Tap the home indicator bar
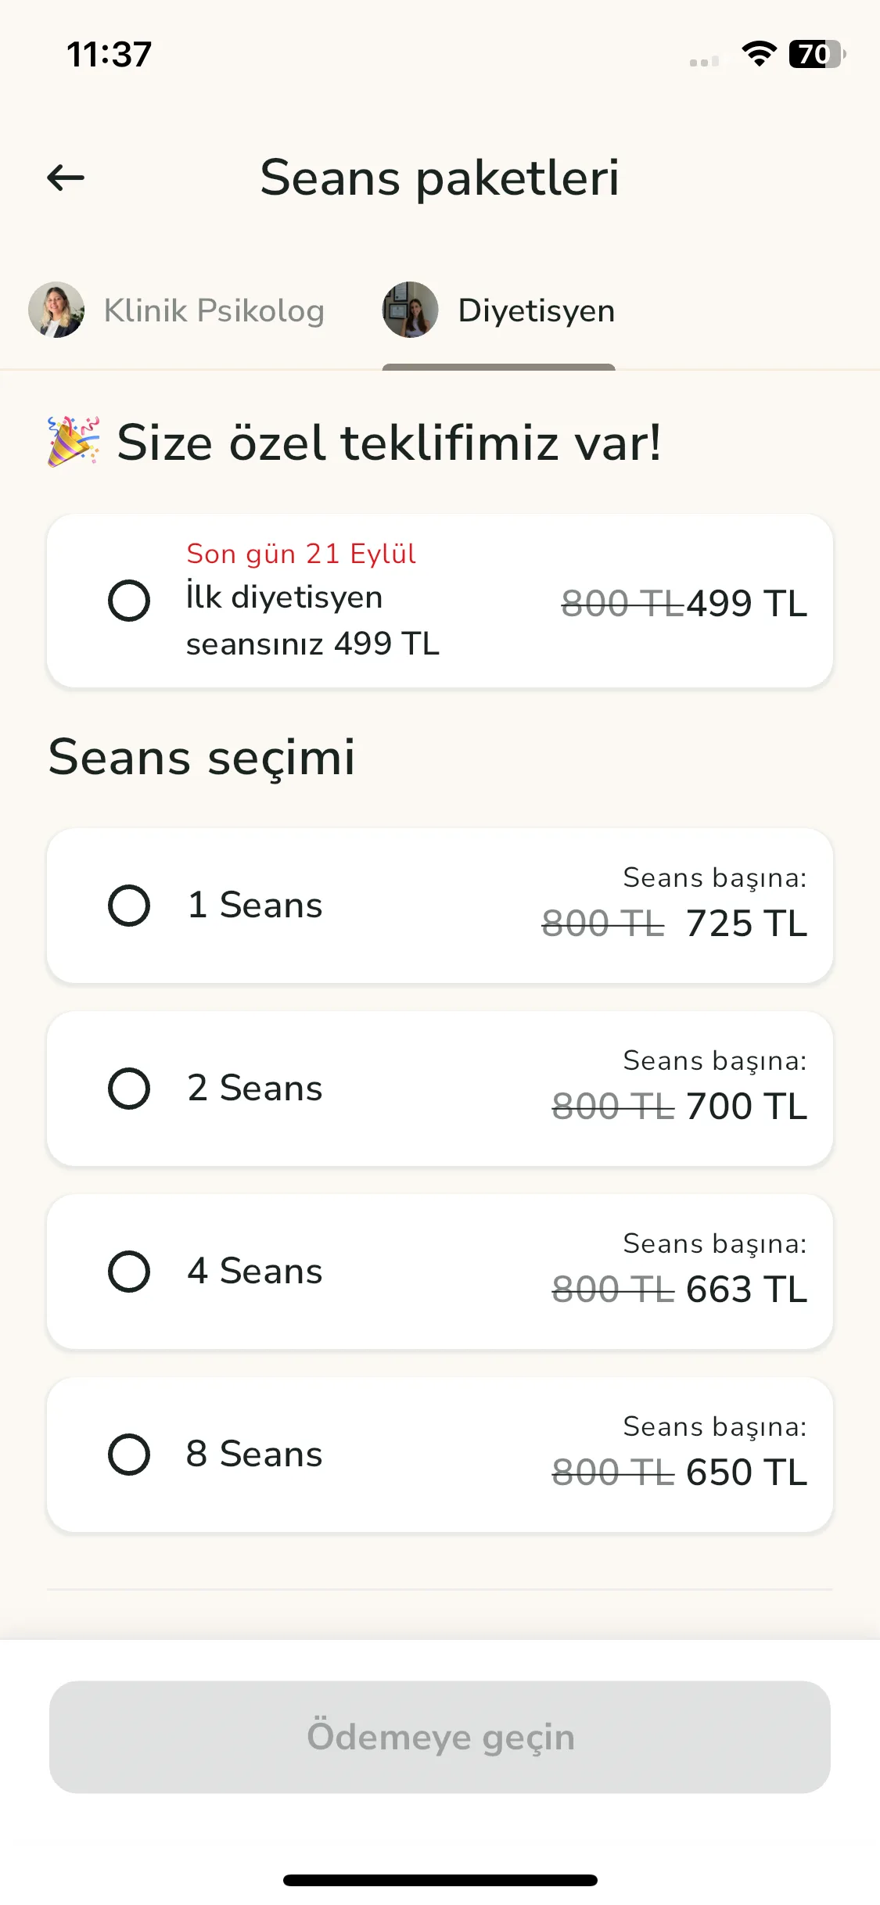The image size is (880, 1905). pos(440,1880)
